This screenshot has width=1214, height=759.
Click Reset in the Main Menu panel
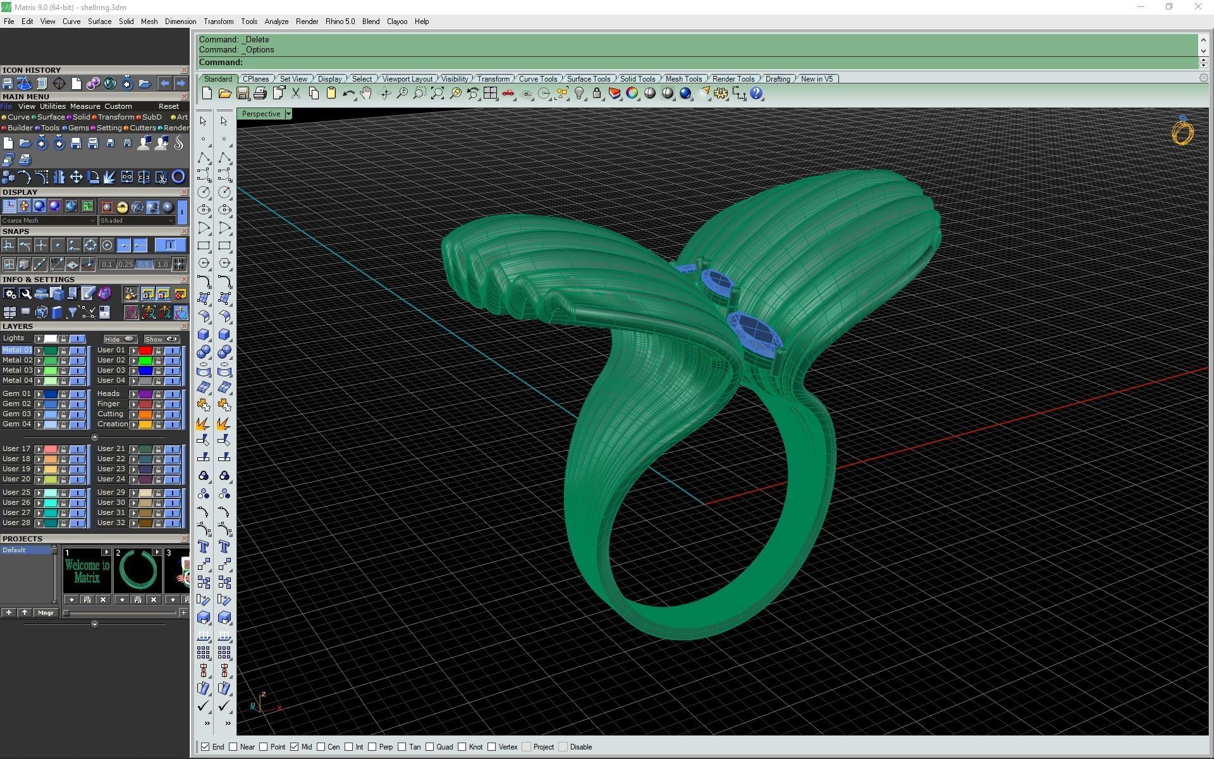click(x=168, y=106)
